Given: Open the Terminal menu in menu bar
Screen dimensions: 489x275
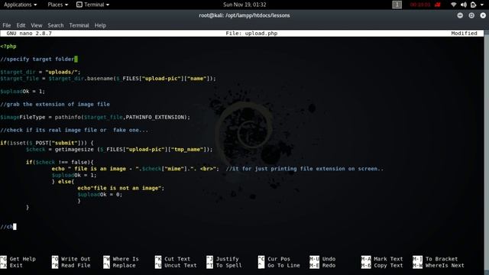Looking at the screenshot, I should coord(79,25).
